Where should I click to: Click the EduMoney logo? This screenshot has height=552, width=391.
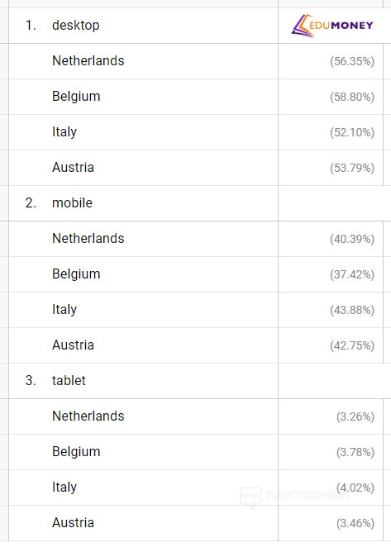click(331, 26)
